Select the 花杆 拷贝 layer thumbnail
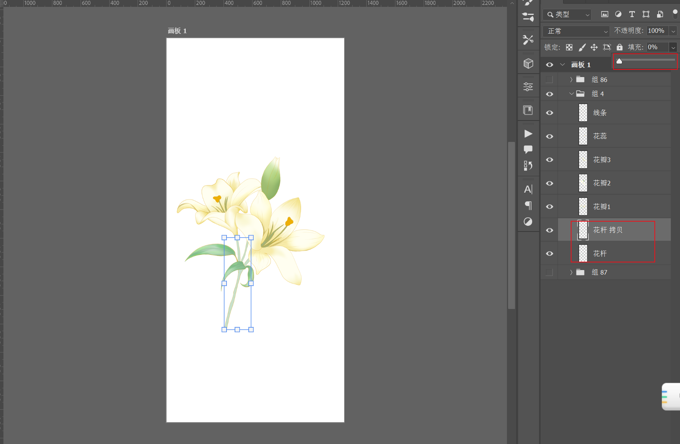This screenshot has height=444, width=680. click(583, 230)
